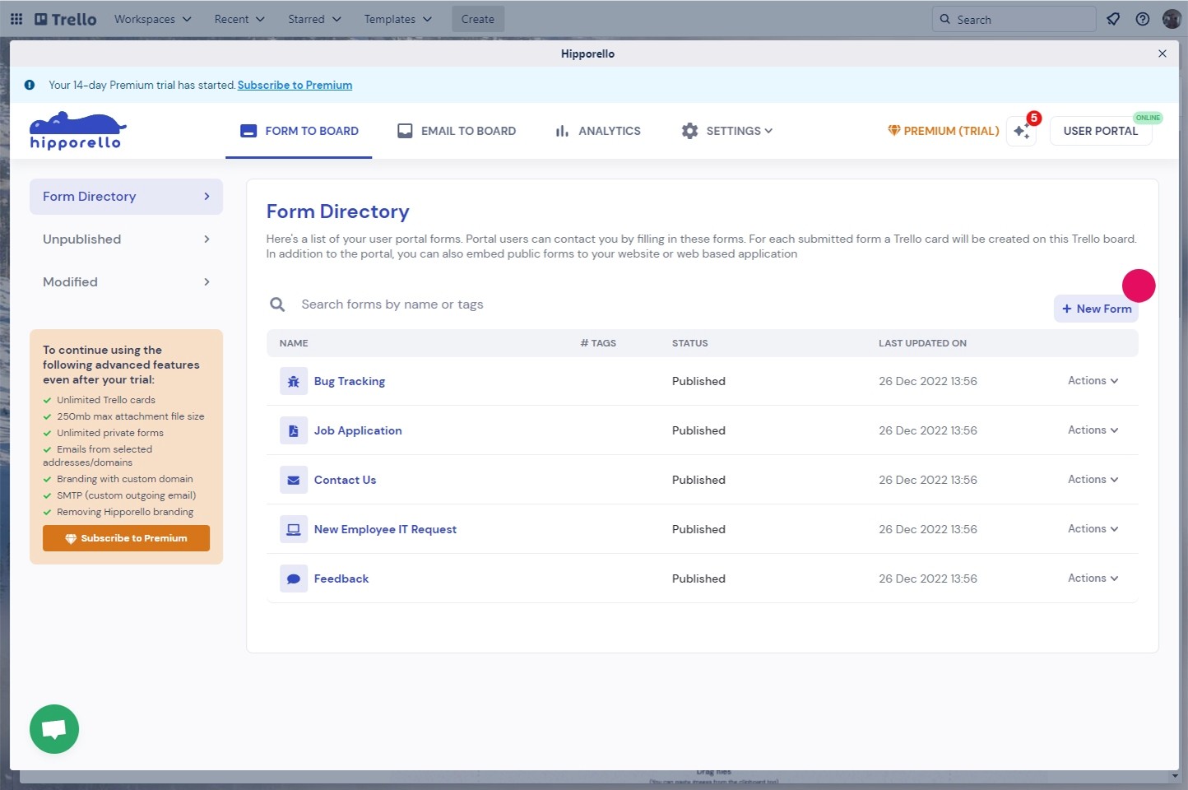Click the STATUS column header
The image size is (1188, 790).
click(x=689, y=343)
